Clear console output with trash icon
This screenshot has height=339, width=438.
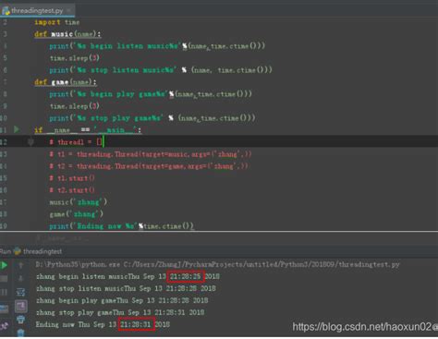pyautogui.click(x=21, y=333)
